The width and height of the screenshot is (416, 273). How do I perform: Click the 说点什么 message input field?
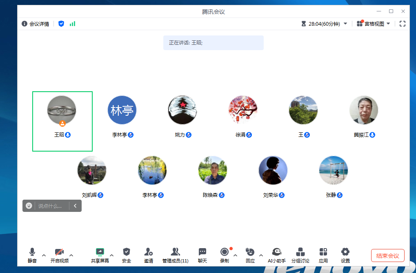point(51,206)
